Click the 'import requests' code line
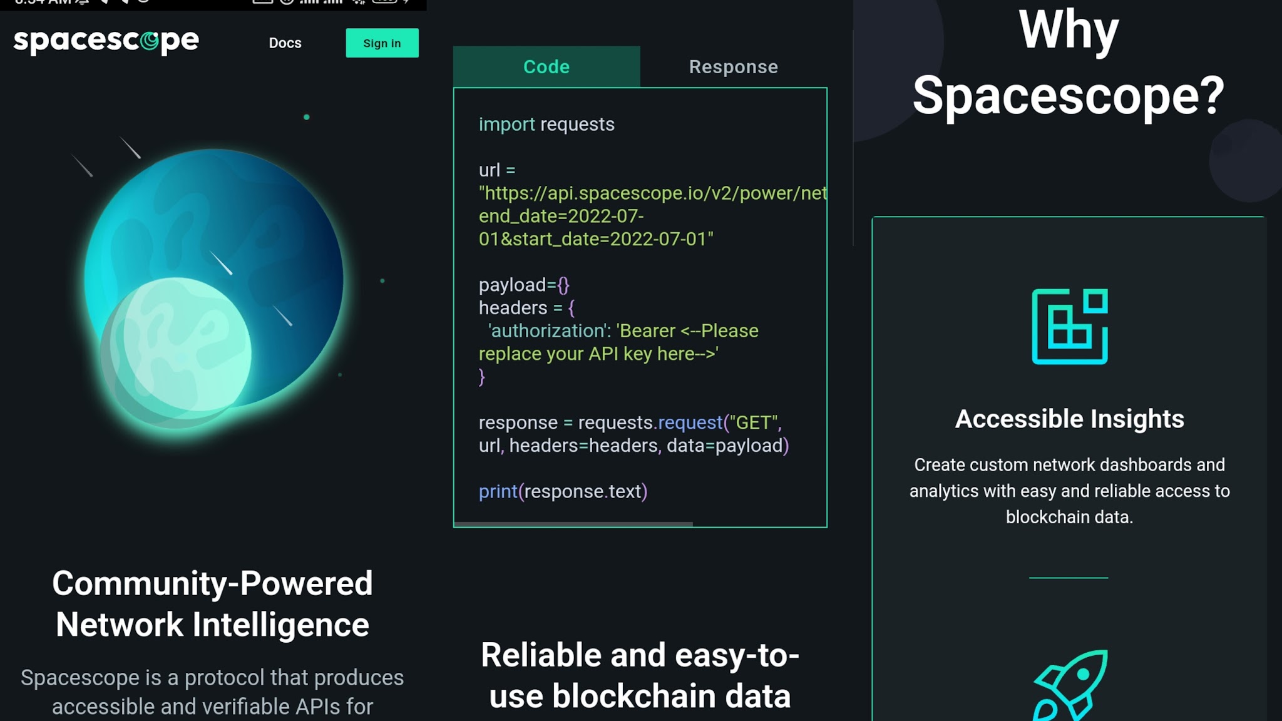The width and height of the screenshot is (1282, 721). coord(546,124)
